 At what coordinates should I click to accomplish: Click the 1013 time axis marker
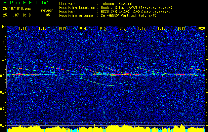(62, 28)
